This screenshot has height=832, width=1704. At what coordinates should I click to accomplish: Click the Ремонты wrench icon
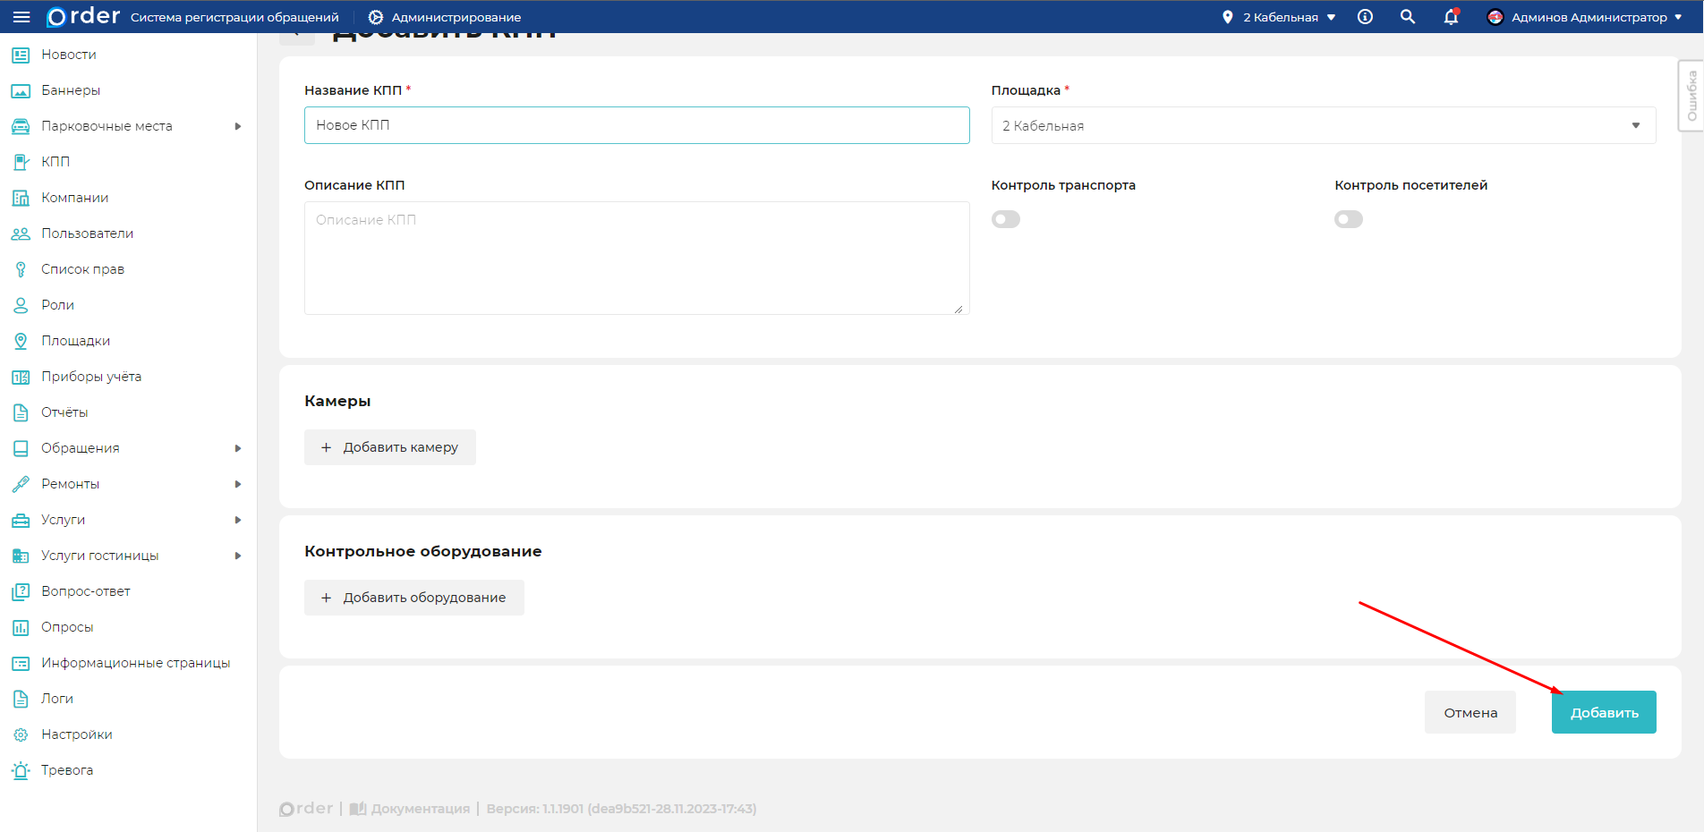tap(21, 484)
